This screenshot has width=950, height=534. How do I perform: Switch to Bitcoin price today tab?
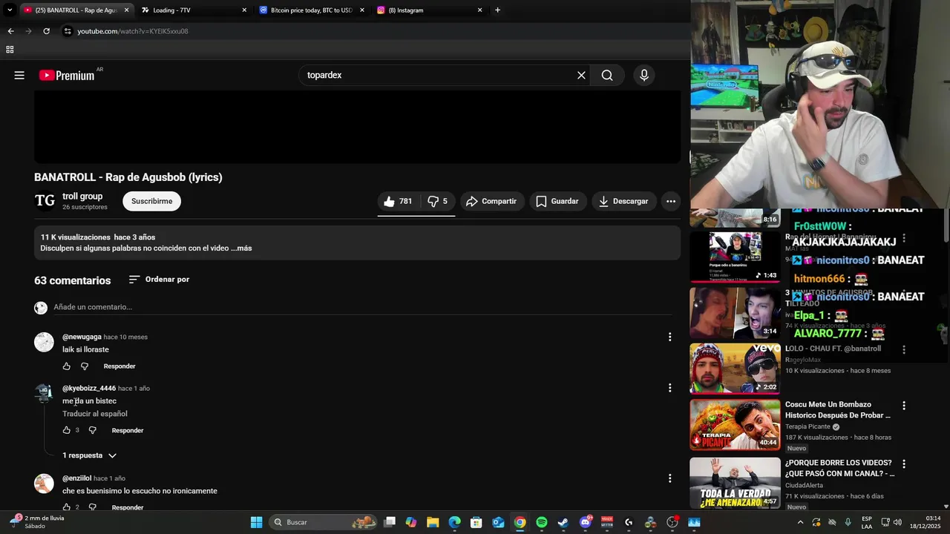point(310,10)
